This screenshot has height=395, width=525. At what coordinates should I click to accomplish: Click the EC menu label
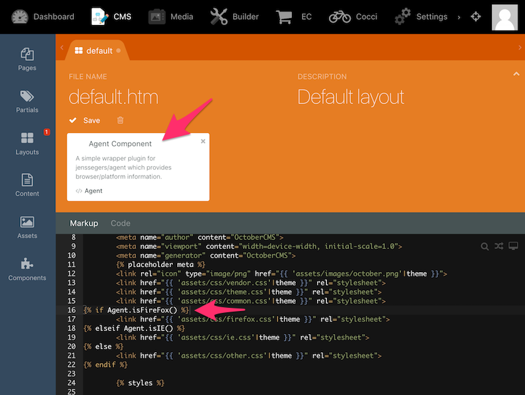[306, 17]
